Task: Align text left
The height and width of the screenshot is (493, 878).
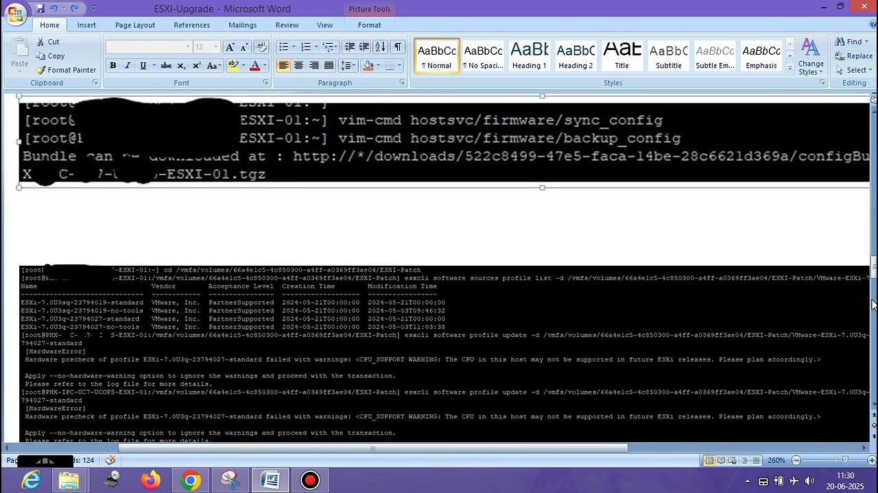Action: [283, 66]
